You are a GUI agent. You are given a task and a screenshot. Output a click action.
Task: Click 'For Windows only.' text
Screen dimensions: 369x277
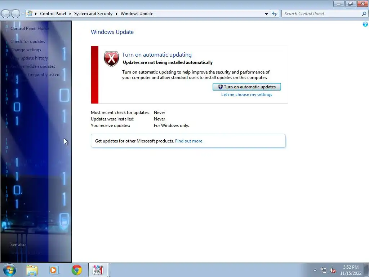click(171, 126)
